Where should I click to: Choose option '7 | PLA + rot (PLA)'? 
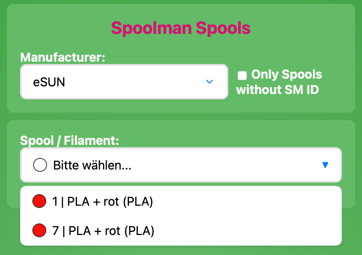[x=103, y=231]
